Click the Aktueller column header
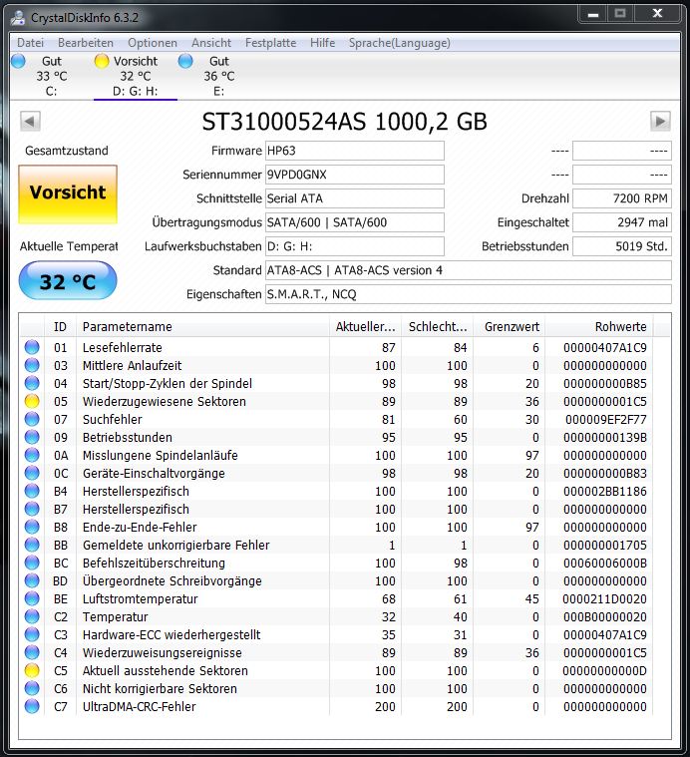Screen dimensions: 690x757 [x=365, y=327]
